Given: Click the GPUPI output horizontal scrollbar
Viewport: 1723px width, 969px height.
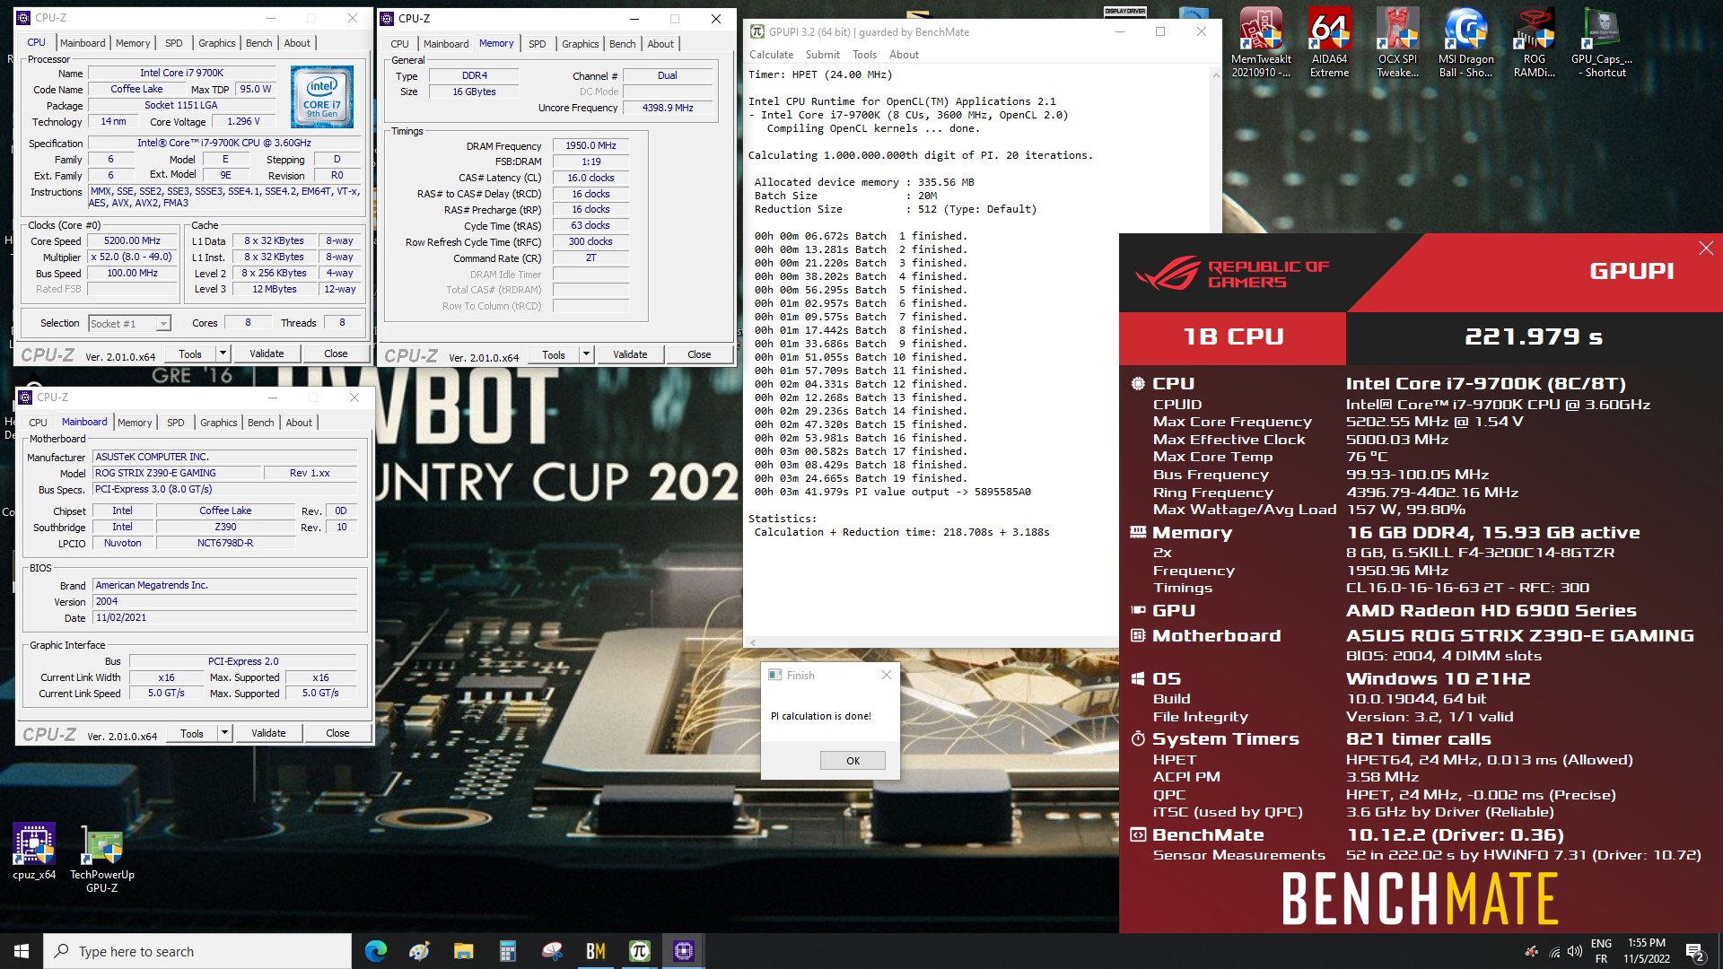Looking at the screenshot, I should point(931,642).
